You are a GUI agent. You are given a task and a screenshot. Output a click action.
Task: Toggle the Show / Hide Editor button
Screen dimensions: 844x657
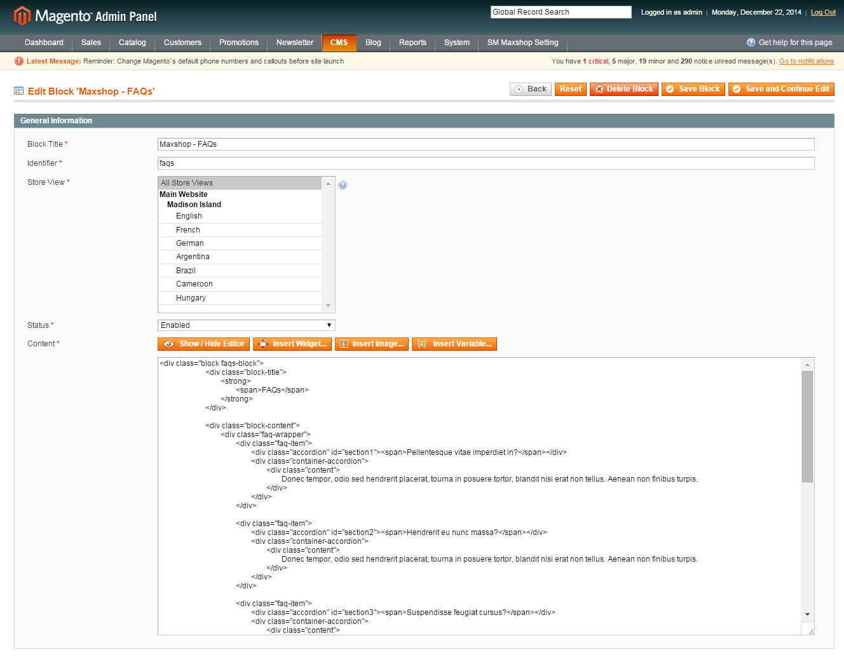click(203, 344)
